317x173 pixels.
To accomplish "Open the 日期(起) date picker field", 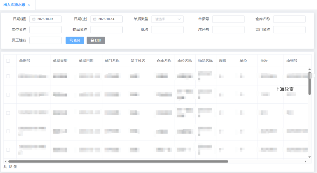I will click(x=48, y=19).
